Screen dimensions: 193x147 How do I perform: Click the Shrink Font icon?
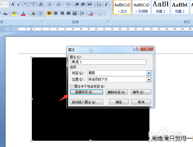click(19, 4)
